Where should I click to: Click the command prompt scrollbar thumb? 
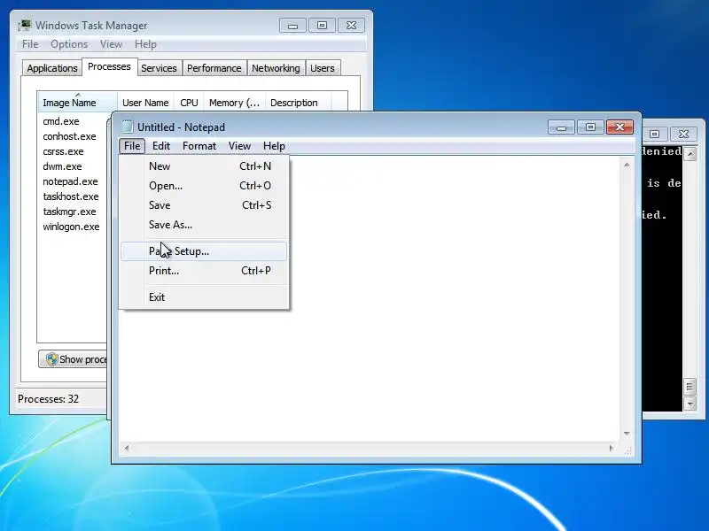690,387
